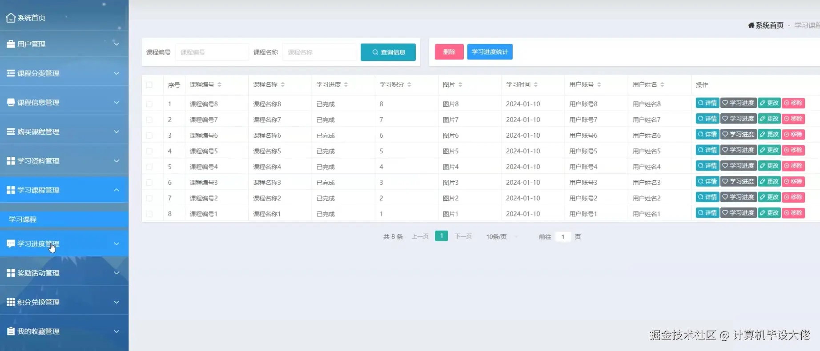Expand 用户管理 with its chevron

[117, 44]
